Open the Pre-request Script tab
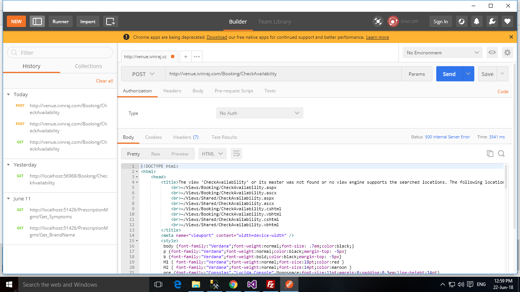520x292 pixels. click(x=234, y=90)
